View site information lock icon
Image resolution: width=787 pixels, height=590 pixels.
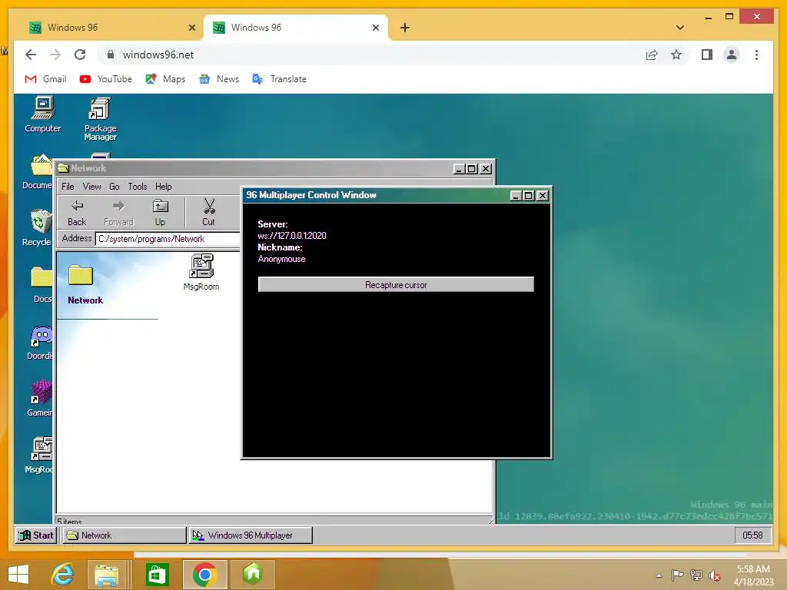(111, 55)
